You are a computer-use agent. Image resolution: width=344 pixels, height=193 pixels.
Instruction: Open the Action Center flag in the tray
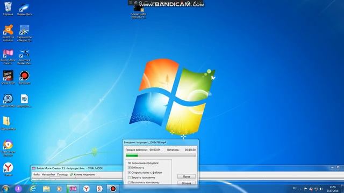(x=305, y=189)
